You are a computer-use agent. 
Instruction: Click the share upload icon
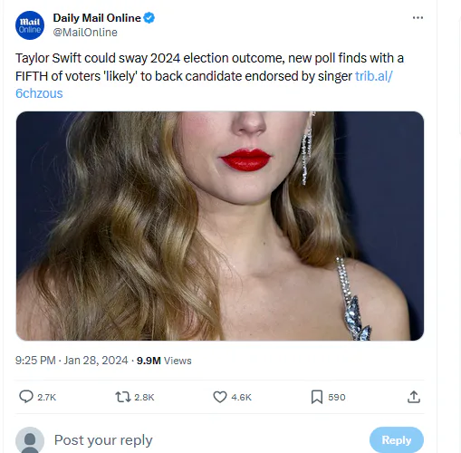pyautogui.click(x=414, y=397)
